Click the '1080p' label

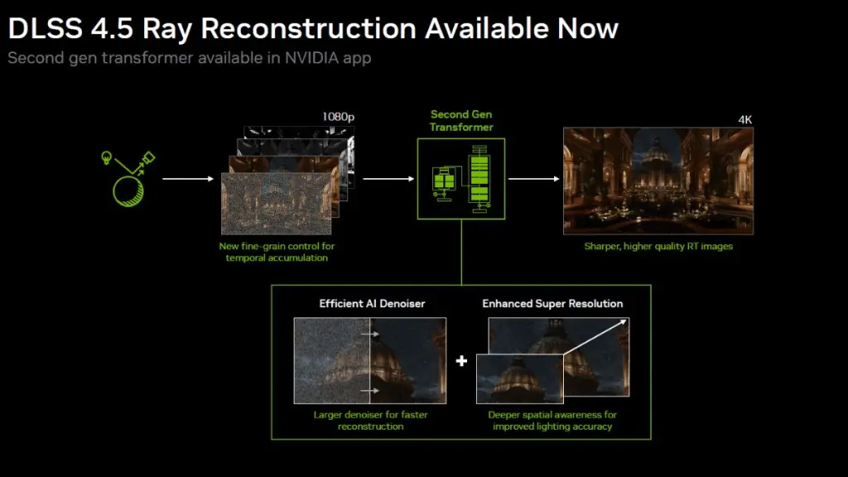[x=339, y=117]
